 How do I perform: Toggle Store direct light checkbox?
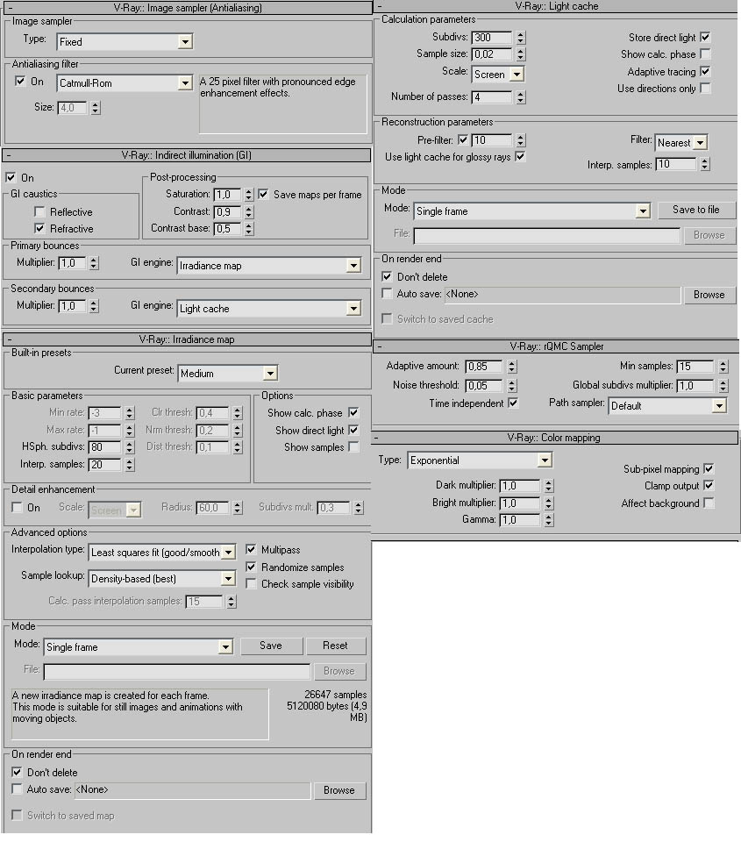tap(705, 38)
